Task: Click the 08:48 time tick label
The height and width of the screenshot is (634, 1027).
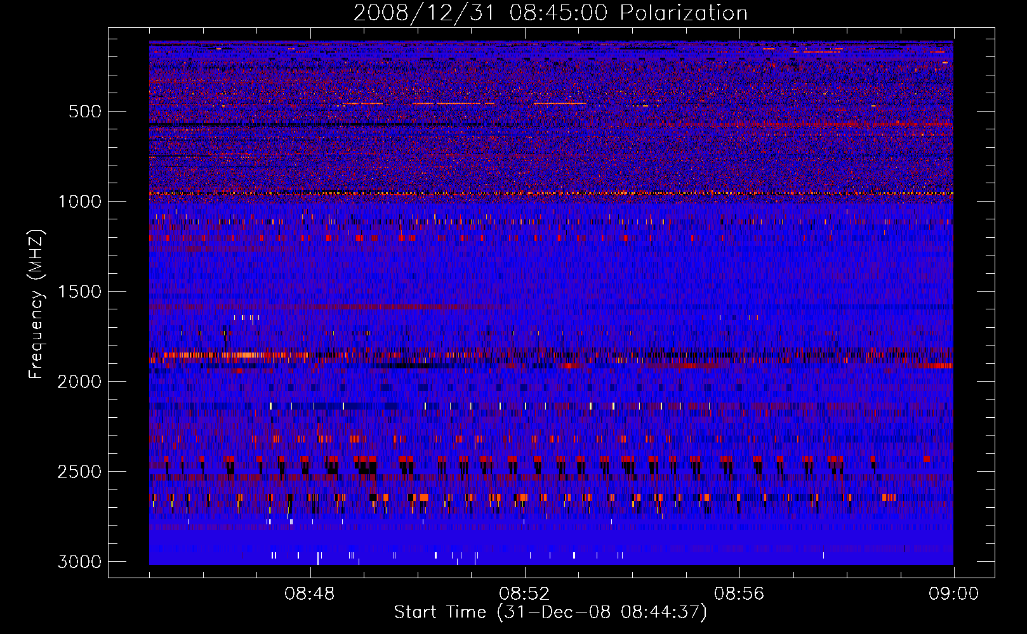Action: tap(310, 594)
